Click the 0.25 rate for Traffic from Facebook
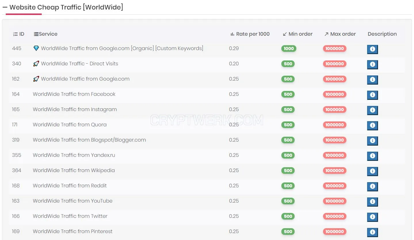 (234, 94)
